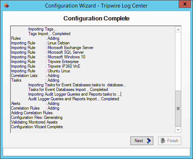Click the 'Tags Import... Completed' line
The height and width of the screenshot is (159, 193).
click(x=49, y=34)
